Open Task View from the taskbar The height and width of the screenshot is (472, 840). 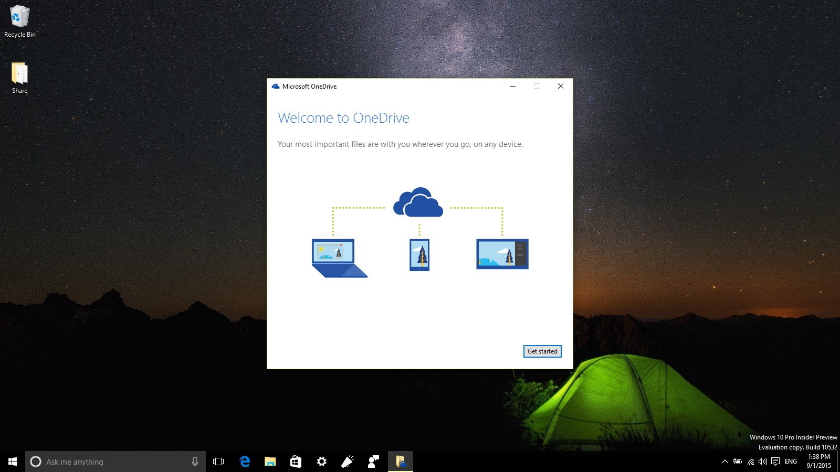click(x=218, y=462)
